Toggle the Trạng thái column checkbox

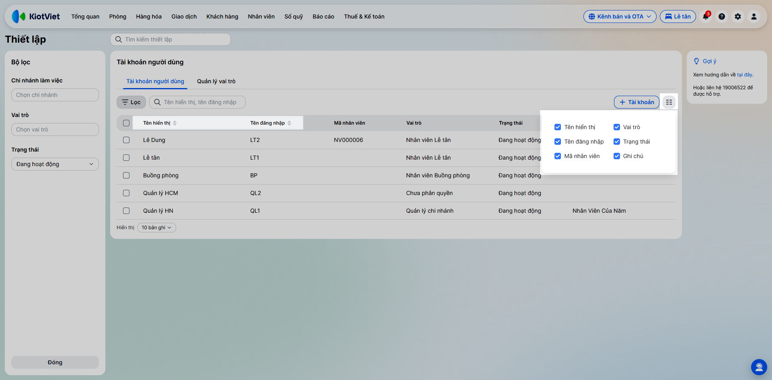point(617,142)
